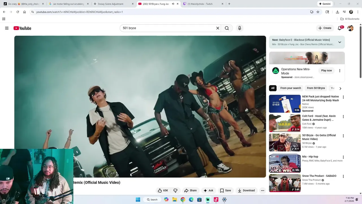Start voice search with microphone

[240, 28]
